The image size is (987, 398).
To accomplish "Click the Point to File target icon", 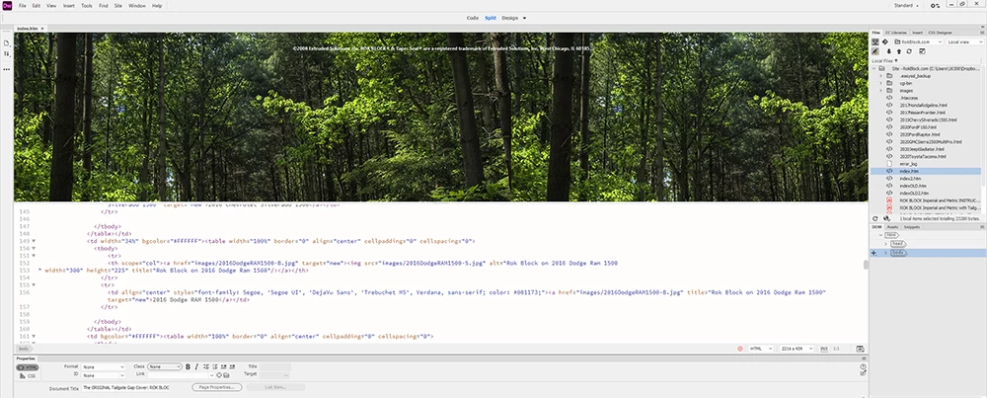I will pyautogui.click(x=219, y=375).
